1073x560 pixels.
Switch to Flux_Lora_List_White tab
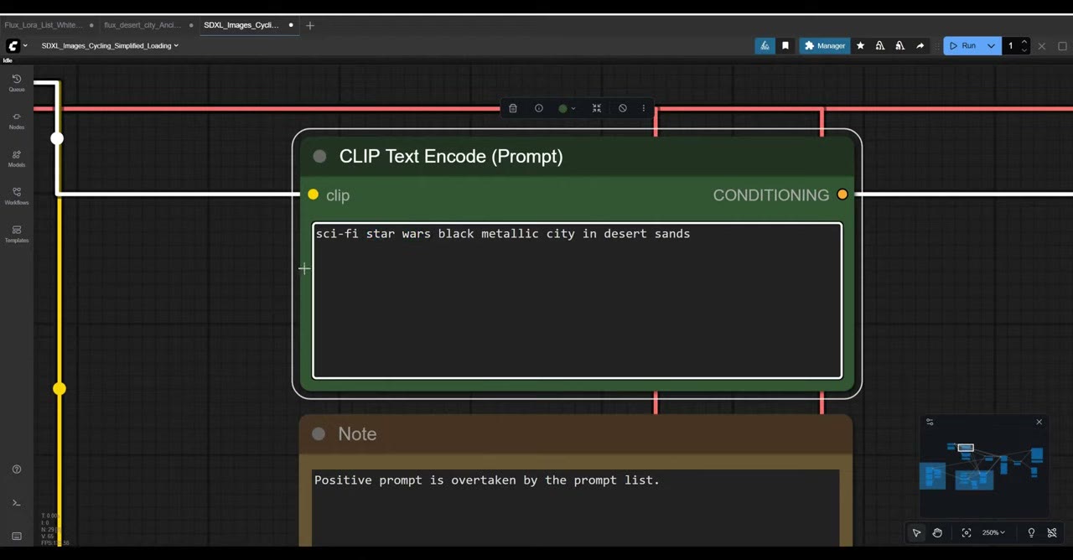[43, 25]
